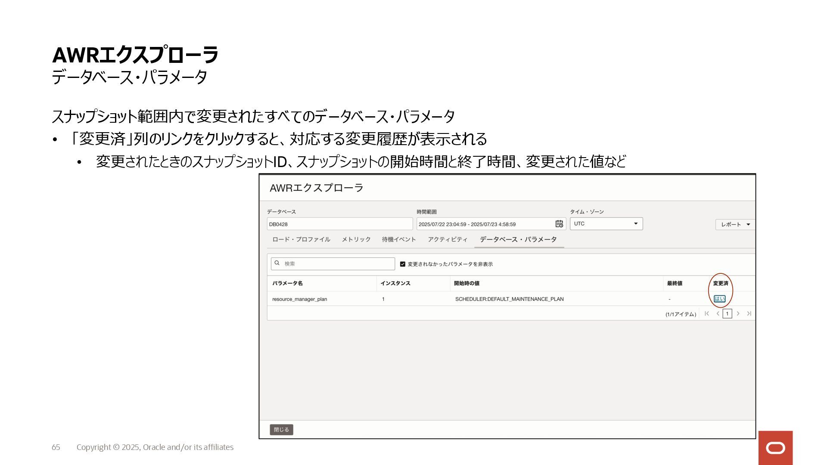Select データベース・パラメータ tab
Image resolution: width=827 pixels, height=465 pixels.
(518, 239)
